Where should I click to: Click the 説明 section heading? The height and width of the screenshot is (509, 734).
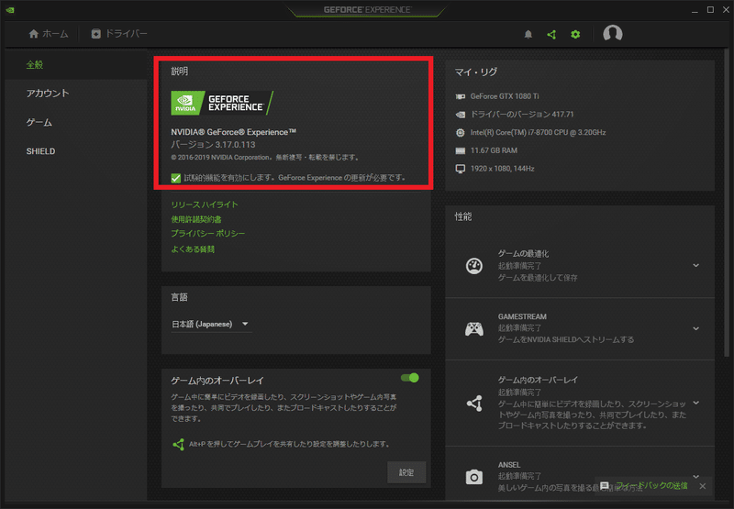(179, 72)
